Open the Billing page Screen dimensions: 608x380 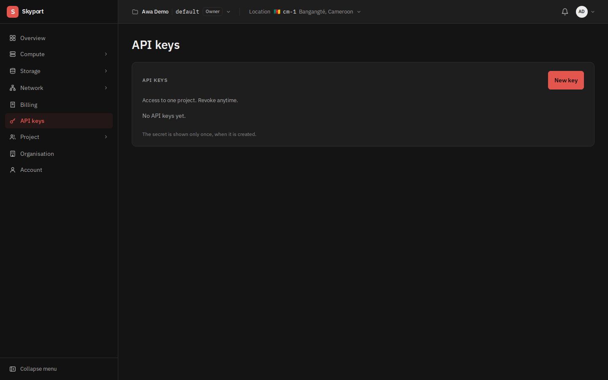[59, 105]
